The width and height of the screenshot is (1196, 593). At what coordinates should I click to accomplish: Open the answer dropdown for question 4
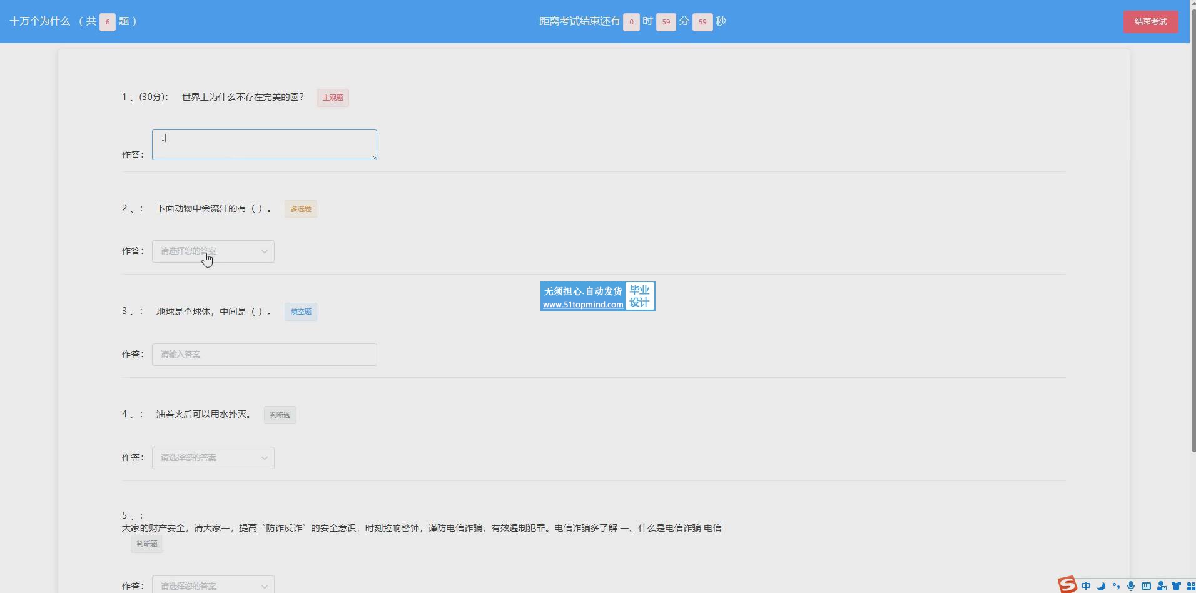click(x=213, y=458)
